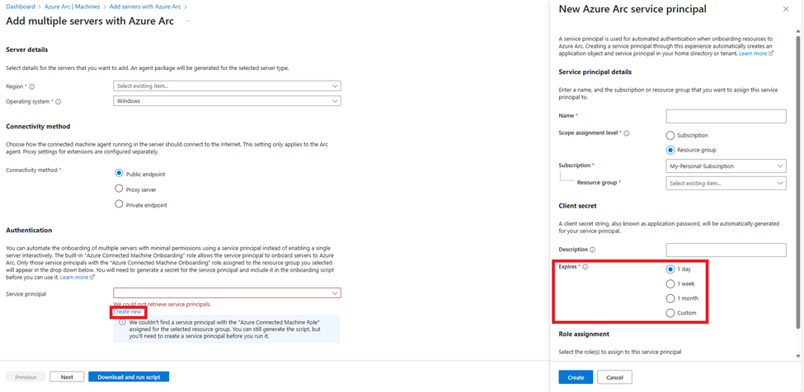
Task: Click the Server details heading
Action: tap(27, 49)
